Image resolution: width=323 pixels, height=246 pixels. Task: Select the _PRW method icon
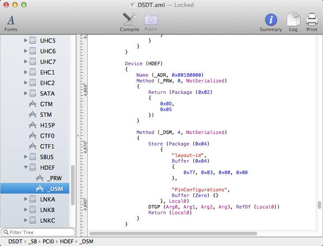[x=40, y=178]
